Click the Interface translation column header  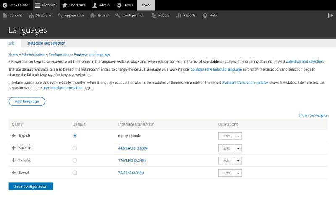click(136, 124)
